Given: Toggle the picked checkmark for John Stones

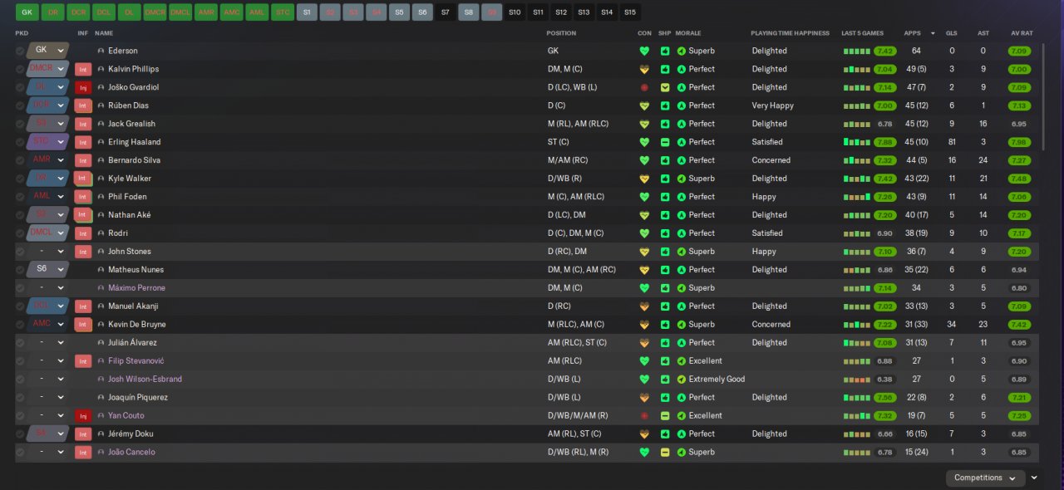Looking at the screenshot, I should (x=20, y=252).
